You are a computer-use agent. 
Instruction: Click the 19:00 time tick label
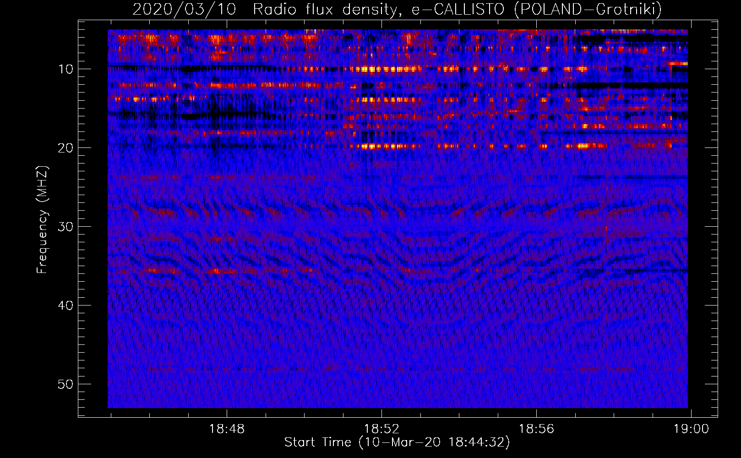(691, 429)
